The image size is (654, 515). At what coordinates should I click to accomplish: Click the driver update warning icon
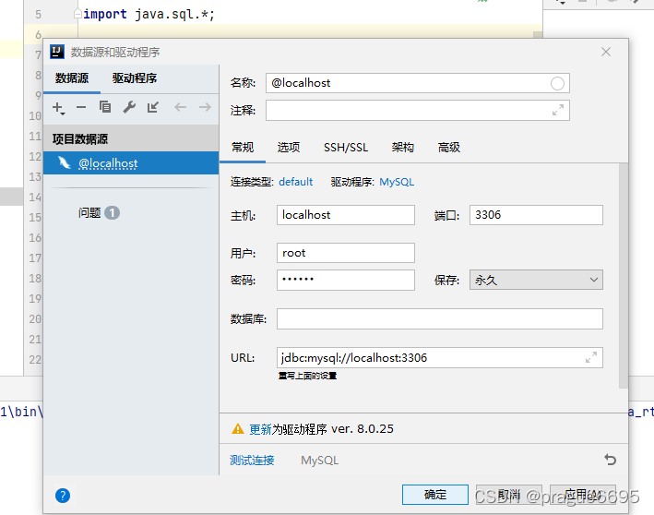tap(237, 428)
